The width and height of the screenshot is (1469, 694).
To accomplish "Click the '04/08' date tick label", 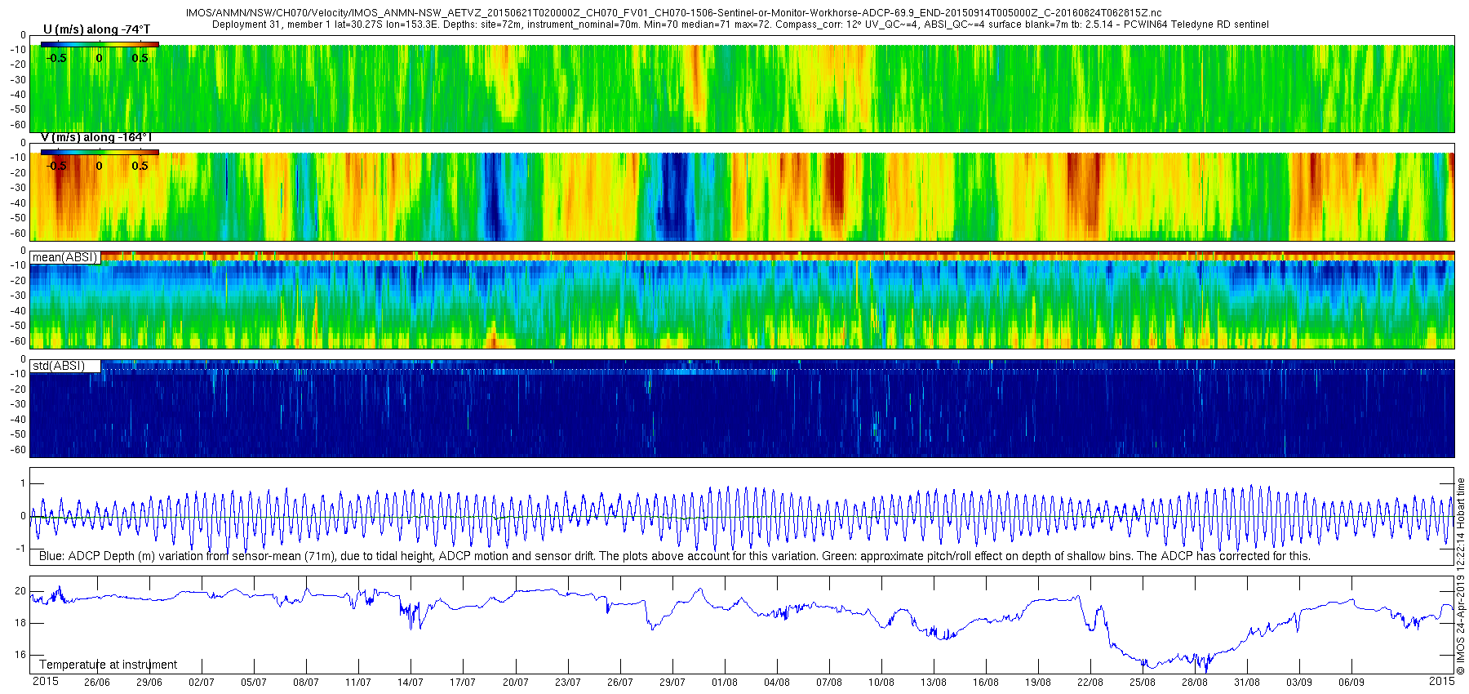I will coord(776,683).
